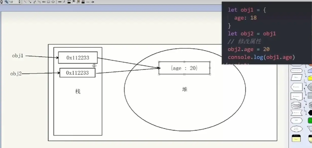Pick the pentagon display flowchart shape

tap(296, 87)
